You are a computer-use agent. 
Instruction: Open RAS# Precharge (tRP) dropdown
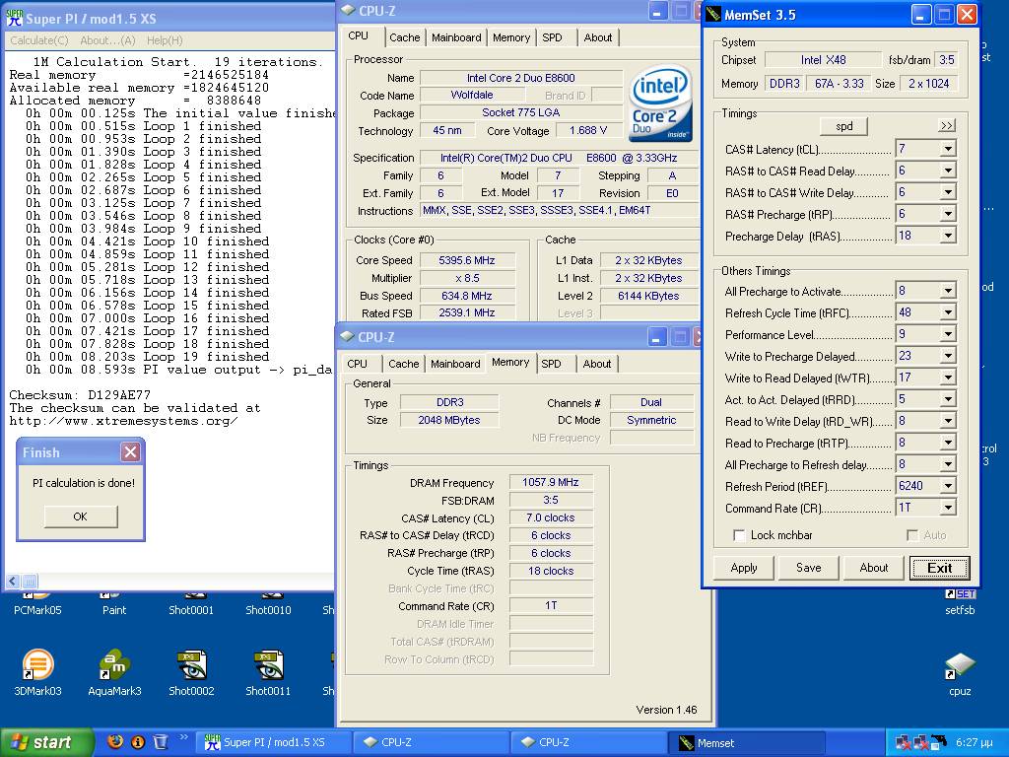[948, 214]
